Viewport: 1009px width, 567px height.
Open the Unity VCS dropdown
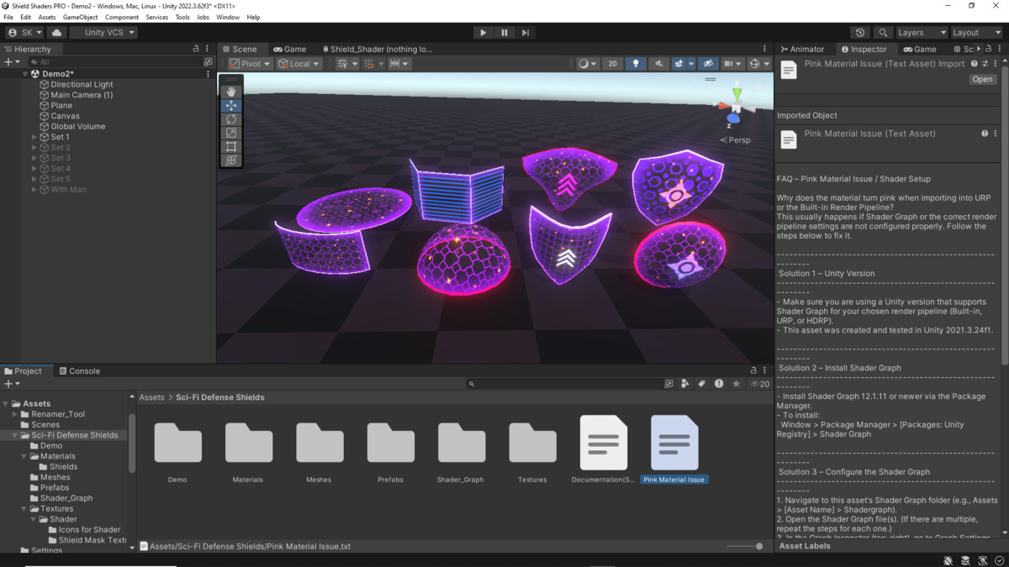point(103,32)
